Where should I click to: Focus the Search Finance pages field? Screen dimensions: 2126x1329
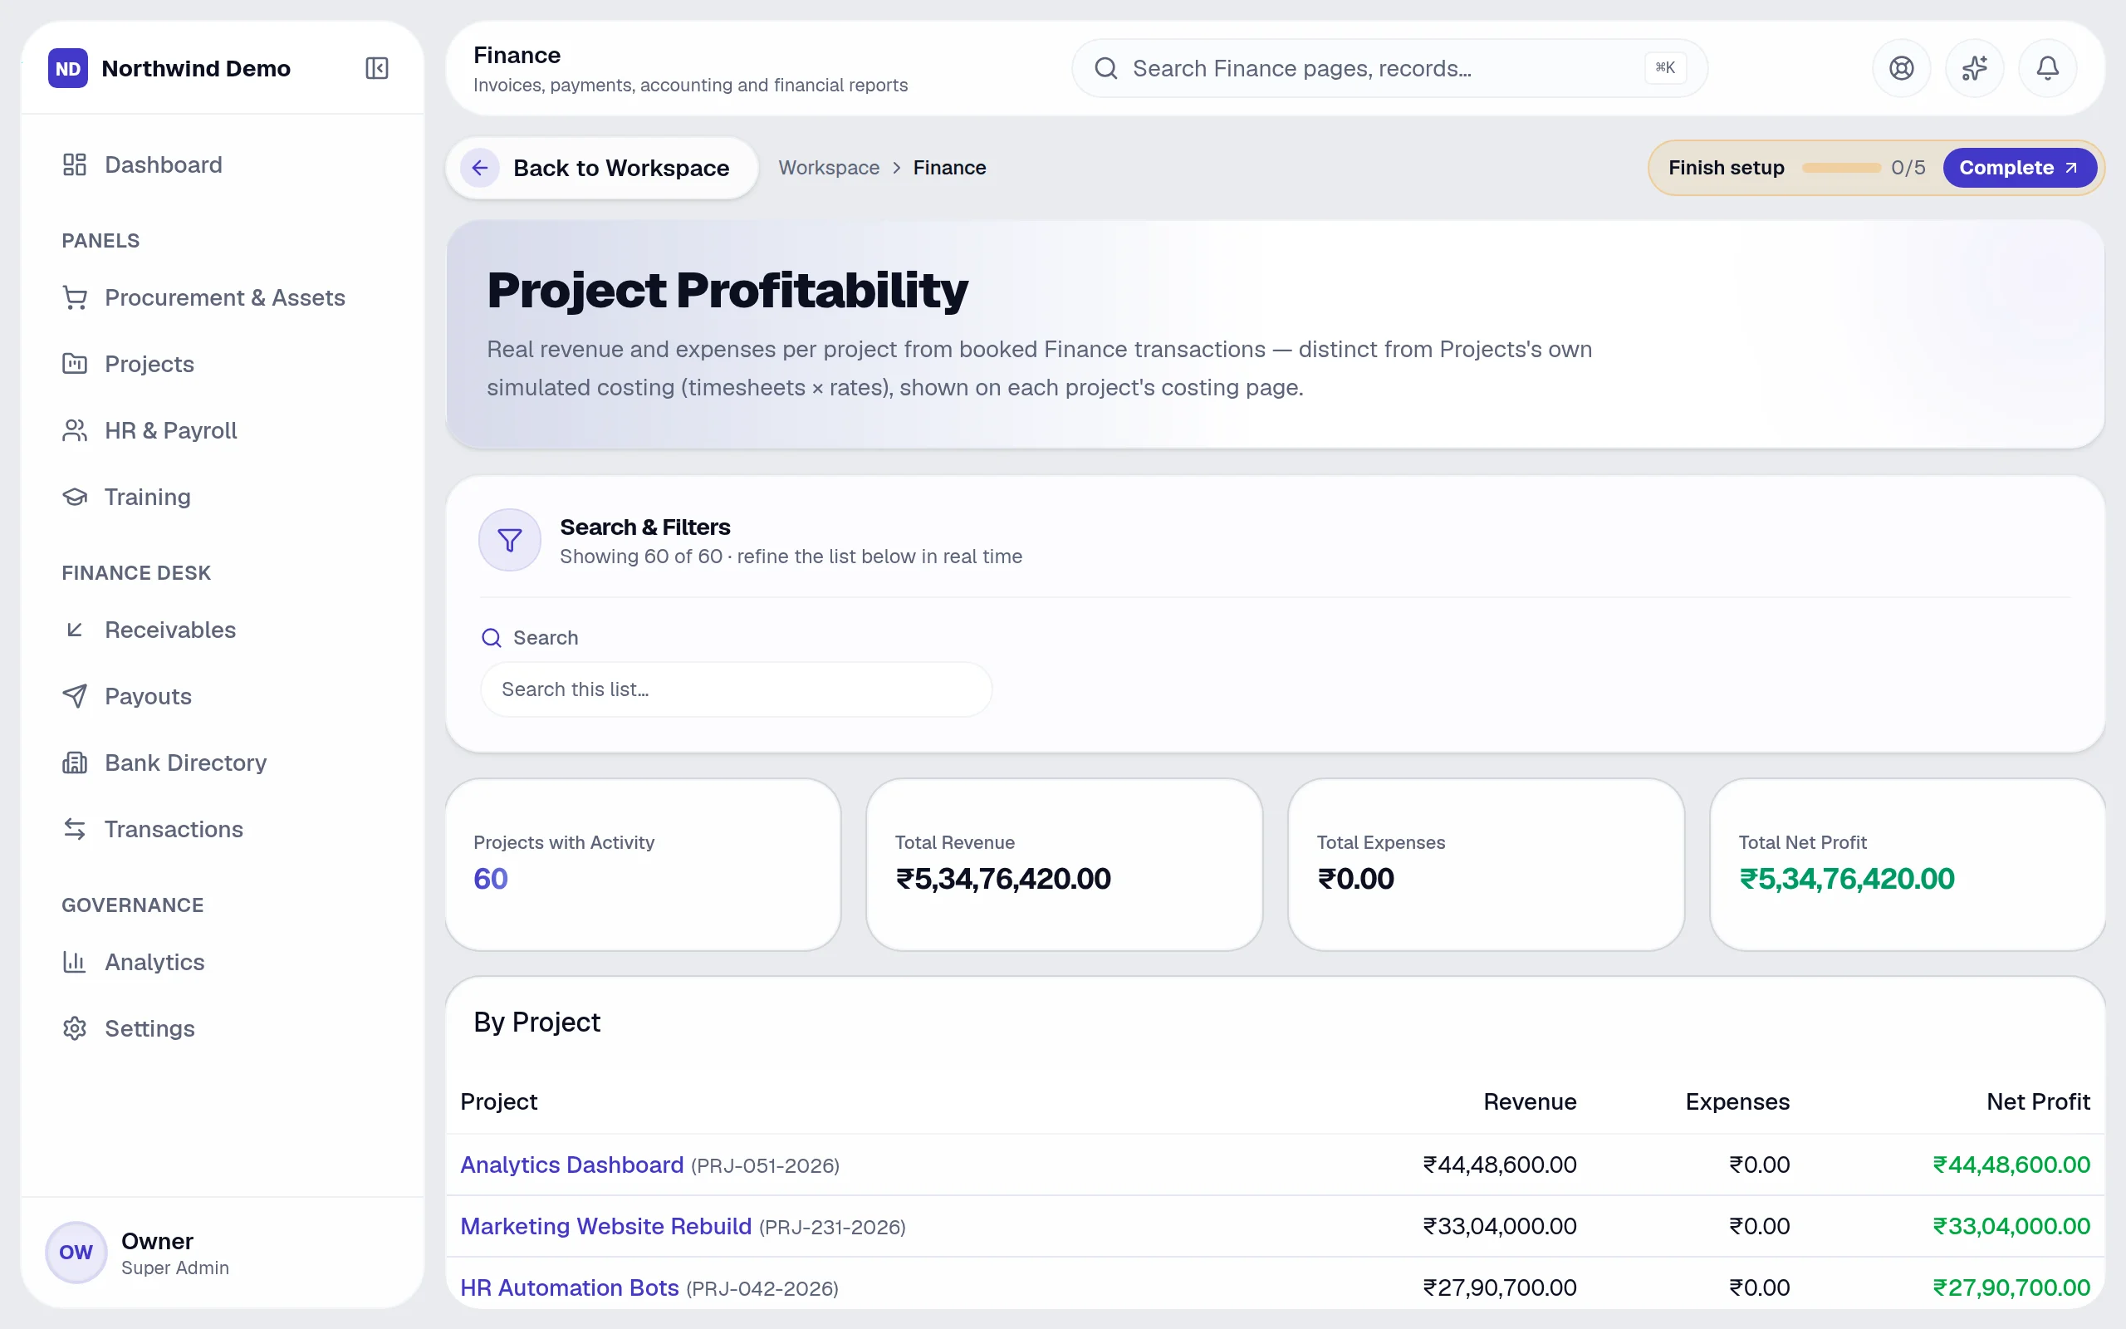pyautogui.click(x=1389, y=69)
